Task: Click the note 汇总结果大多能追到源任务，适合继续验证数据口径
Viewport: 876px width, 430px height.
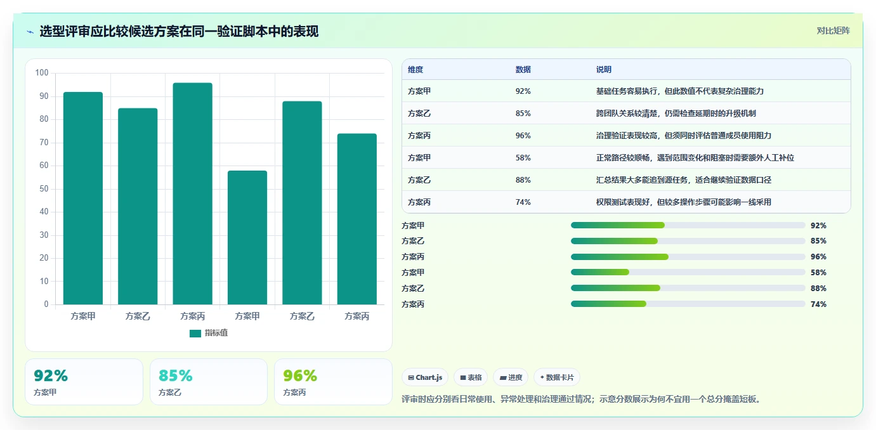Action: pos(684,180)
